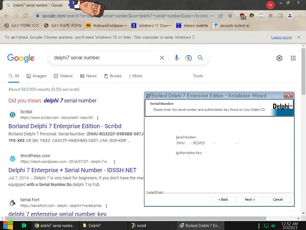
Task: Click the WordPress site favicon
Action: tap(13, 159)
